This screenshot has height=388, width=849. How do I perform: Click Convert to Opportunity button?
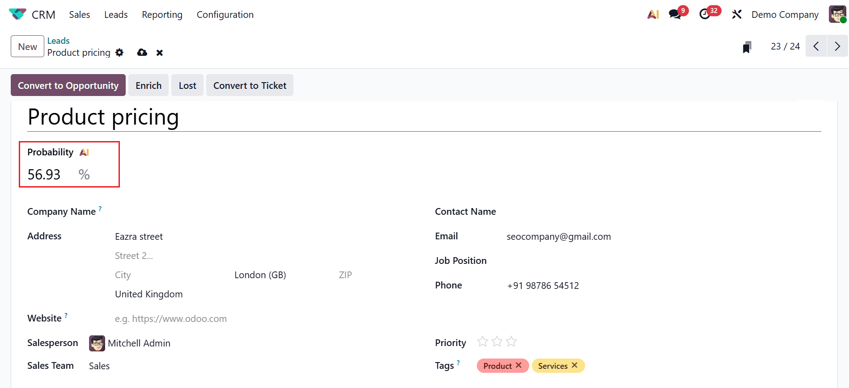pyautogui.click(x=68, y=85)
